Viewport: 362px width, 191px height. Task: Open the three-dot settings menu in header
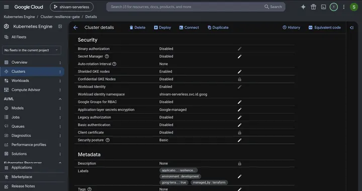click(343, 7)
